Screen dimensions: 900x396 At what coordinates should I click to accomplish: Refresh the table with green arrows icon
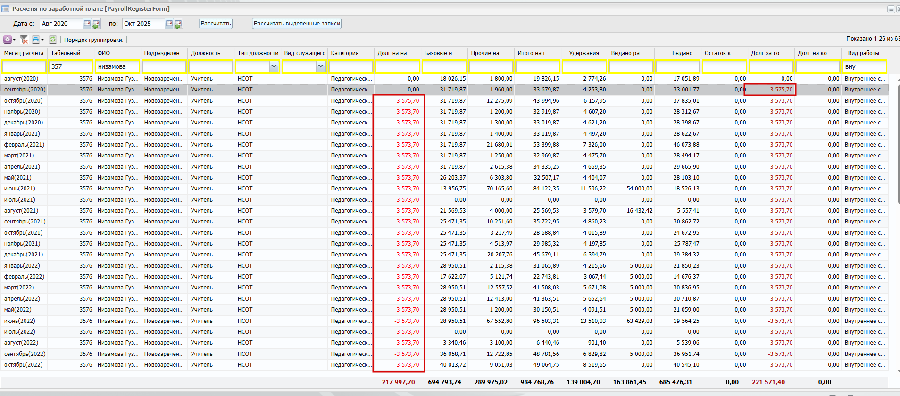(x=53, y=40)
